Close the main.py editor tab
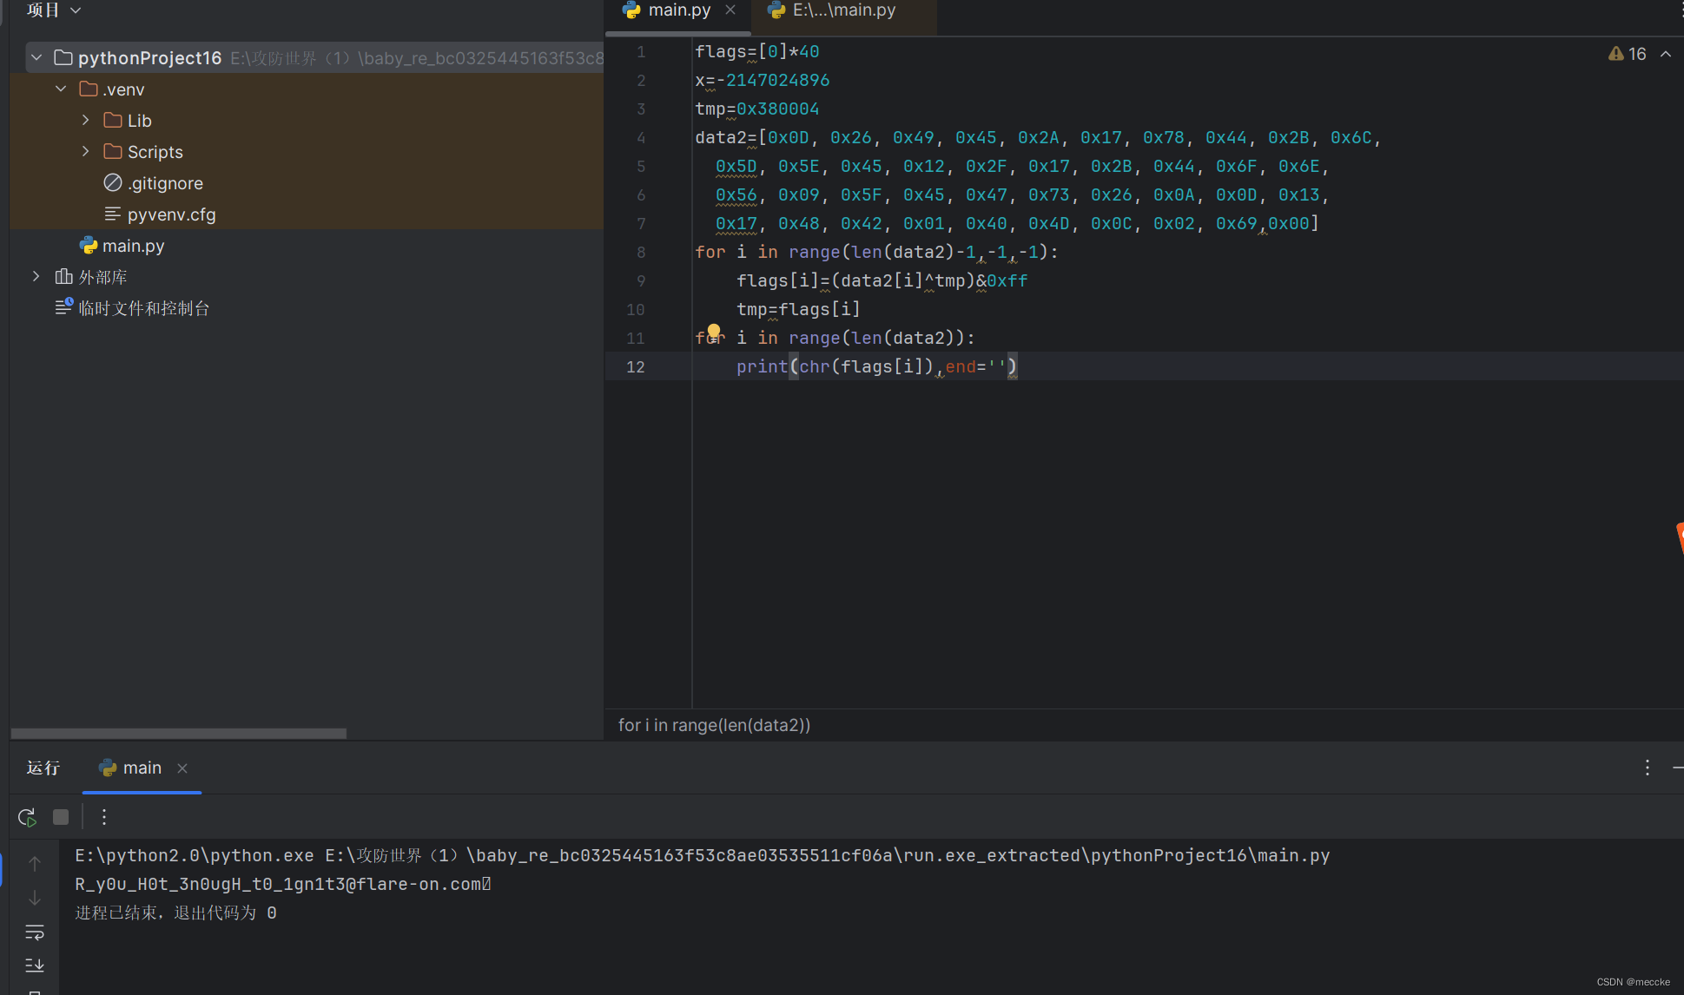Viewport: 1684px width, 995px height. [730, 10]
